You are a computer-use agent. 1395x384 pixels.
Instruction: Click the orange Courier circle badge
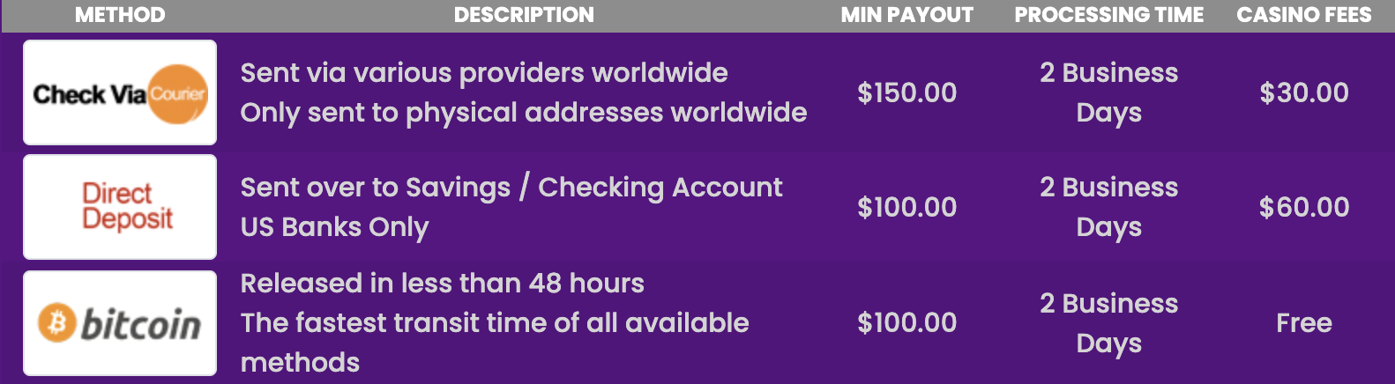pyautogui.click(x=177, y=93)
